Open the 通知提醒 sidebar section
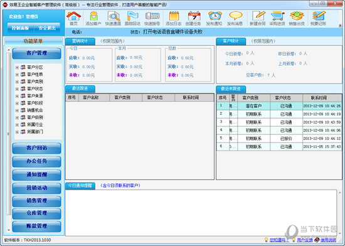The width and height of the screenshot is (345, 246). click(x=37, y=174)
